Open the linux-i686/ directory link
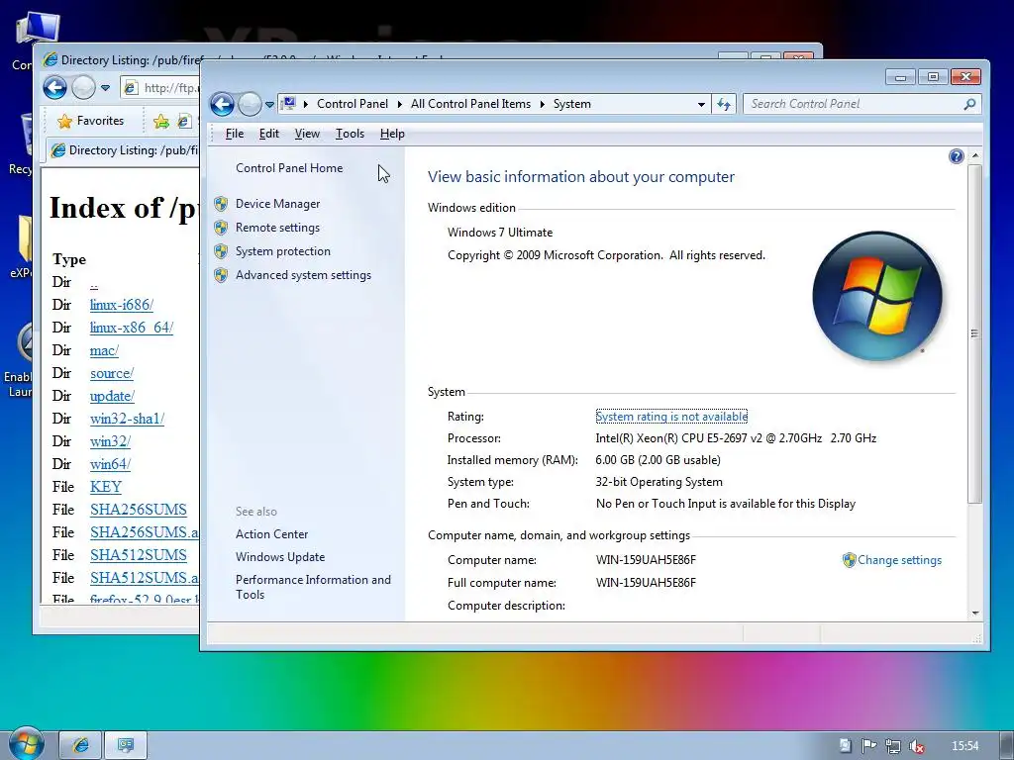This screenshot has height=760, width=1014. 122,305
